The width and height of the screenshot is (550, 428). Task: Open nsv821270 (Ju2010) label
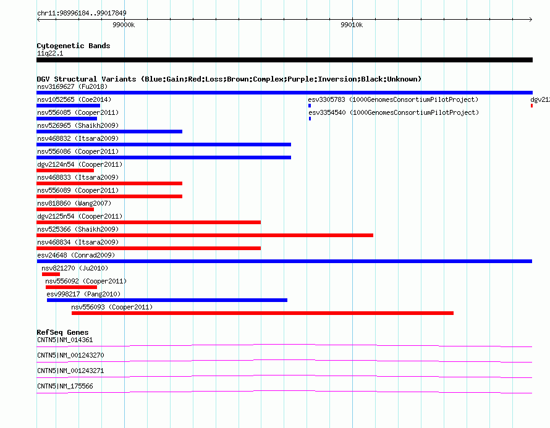75,268
